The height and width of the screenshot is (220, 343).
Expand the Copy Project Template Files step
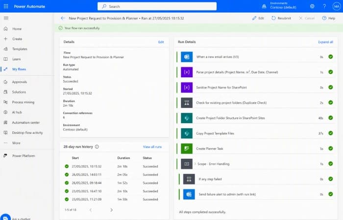tap(255, 133)
